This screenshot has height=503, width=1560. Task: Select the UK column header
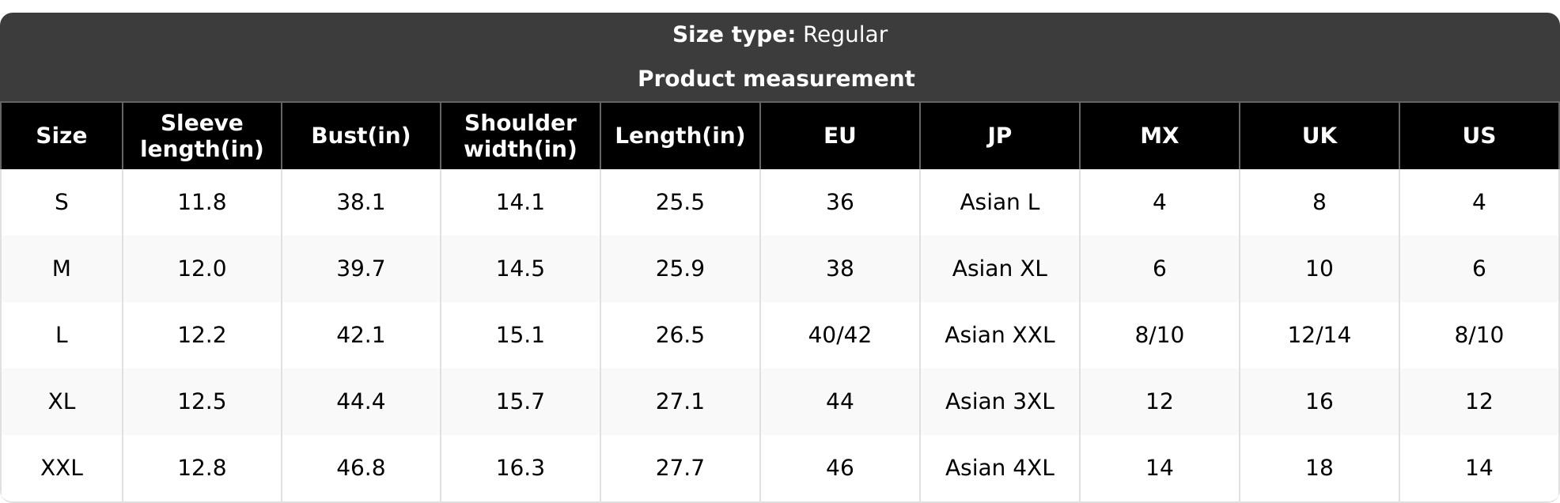point(1320,136)
